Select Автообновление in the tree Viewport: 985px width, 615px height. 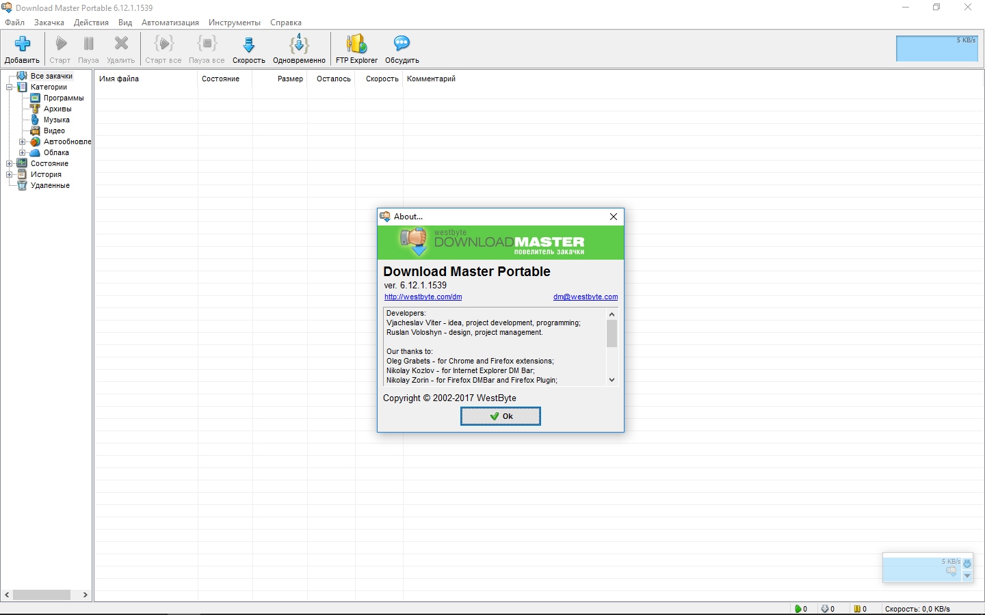pos(67,141)
